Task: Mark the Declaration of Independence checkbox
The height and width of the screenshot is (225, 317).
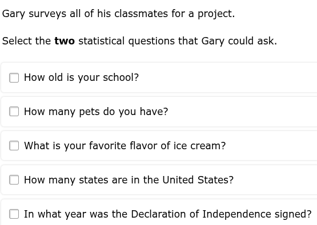Action: point(14,214)
